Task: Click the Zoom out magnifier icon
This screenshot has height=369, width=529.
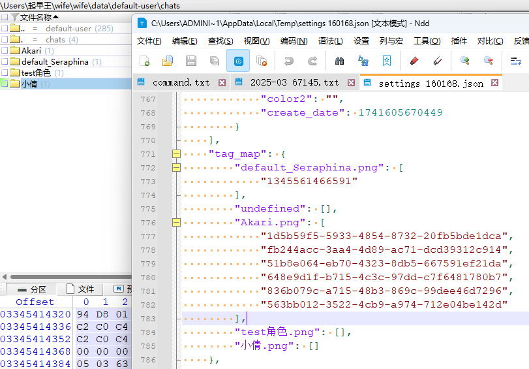Action: [x=488, y=61]
